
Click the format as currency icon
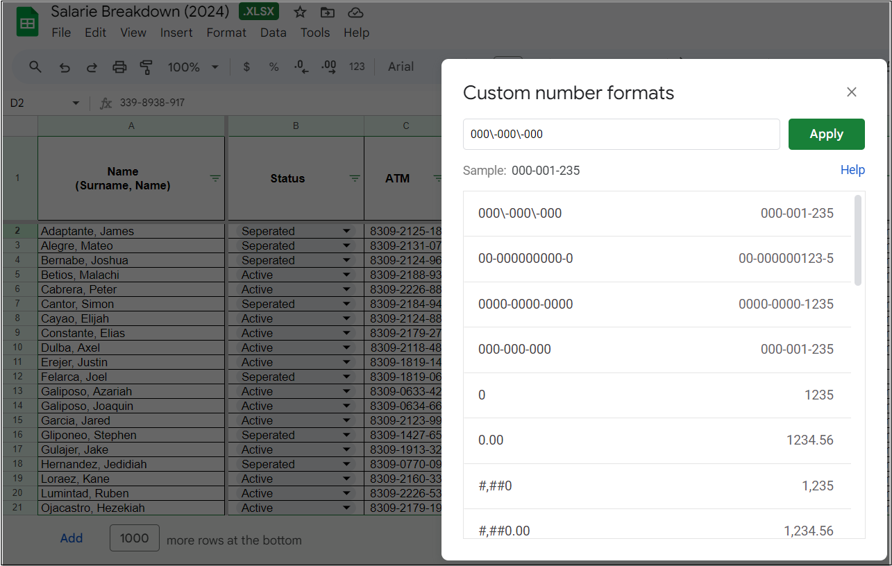tap(246, 67)
